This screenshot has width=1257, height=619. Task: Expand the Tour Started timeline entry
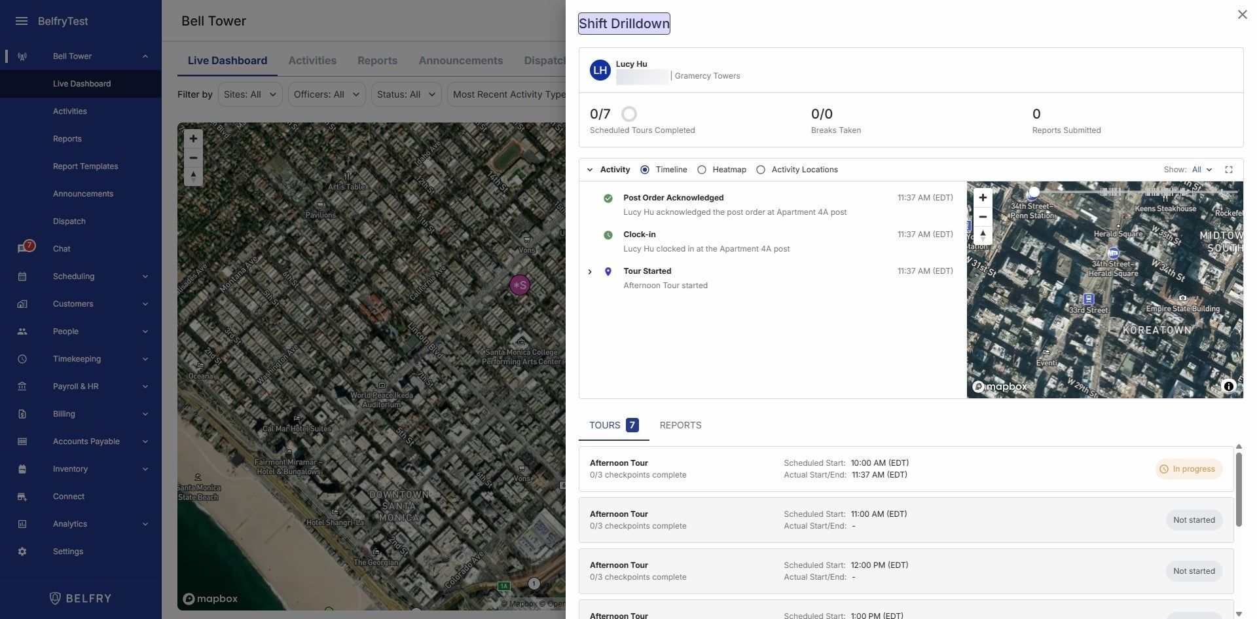(x=590, y=272)
